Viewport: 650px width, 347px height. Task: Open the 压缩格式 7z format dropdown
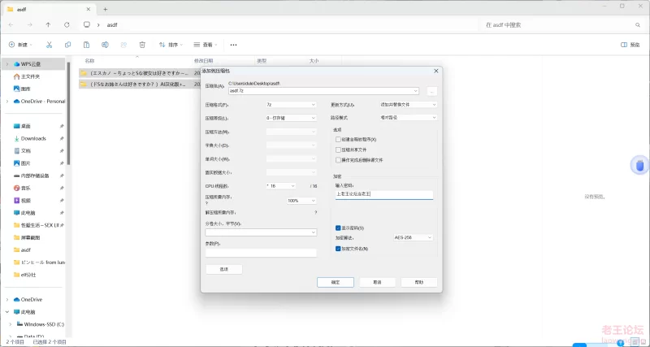point(291,105)
